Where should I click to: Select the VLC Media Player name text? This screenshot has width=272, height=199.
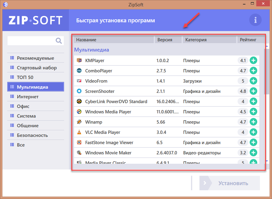coord(103,132)
